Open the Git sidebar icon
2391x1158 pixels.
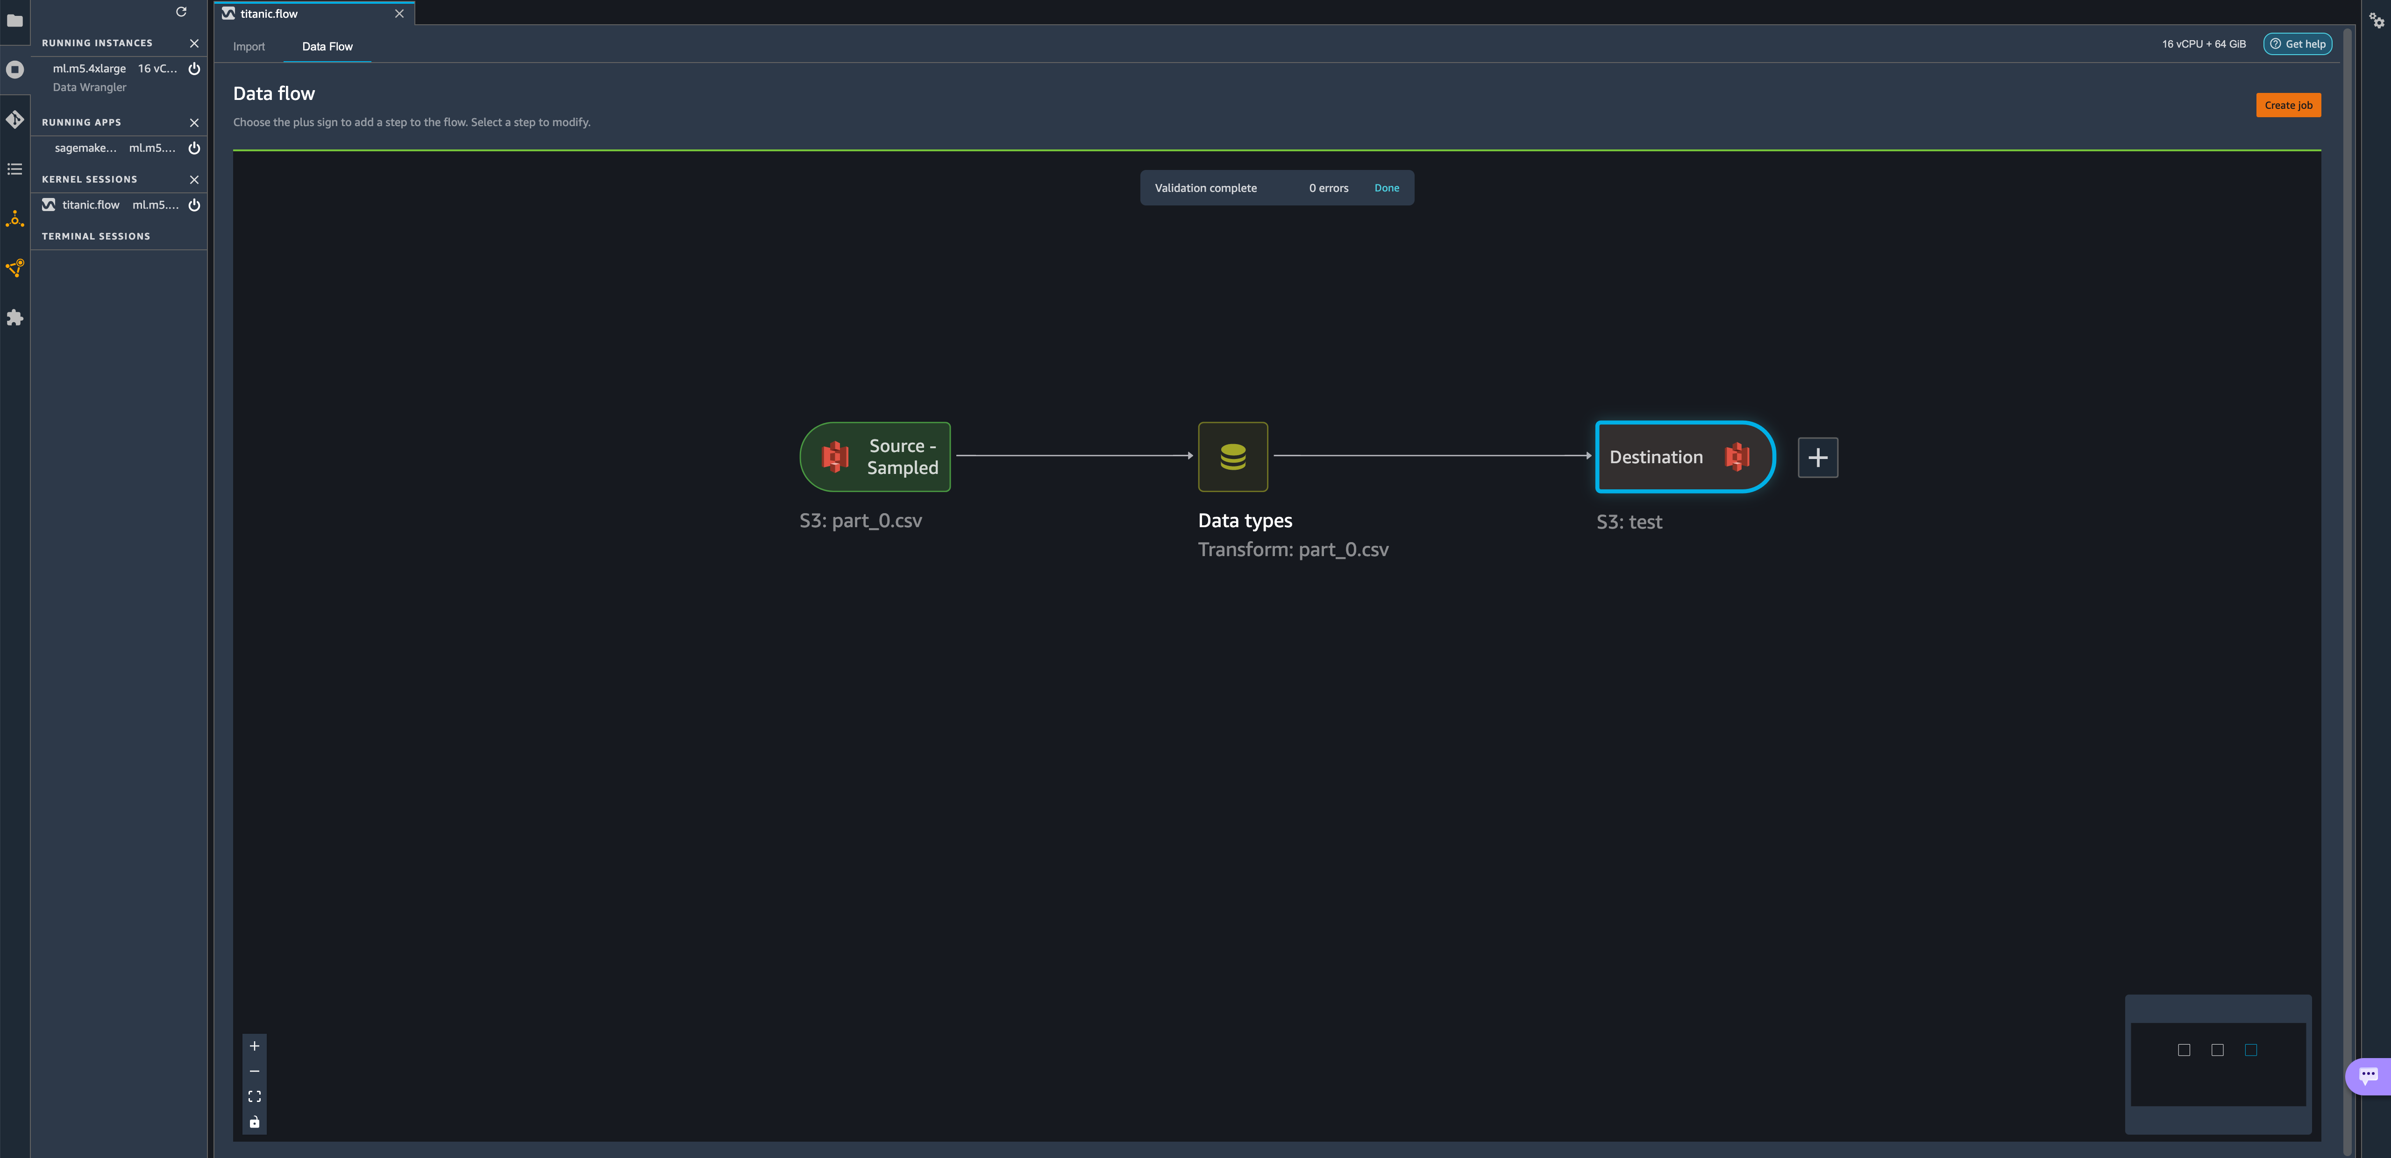pyautogui.click(x=15, y=120)
